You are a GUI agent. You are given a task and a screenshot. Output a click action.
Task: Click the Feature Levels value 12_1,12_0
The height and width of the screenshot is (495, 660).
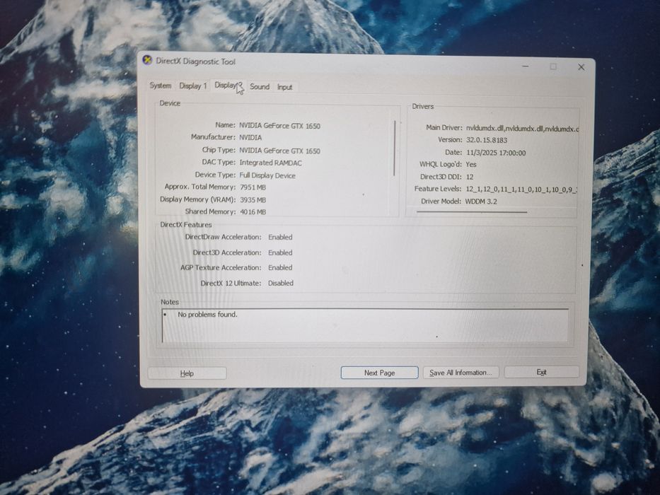coord(521,190)
